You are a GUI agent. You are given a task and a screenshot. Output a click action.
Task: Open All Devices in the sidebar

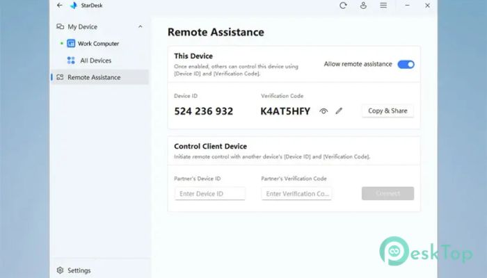(99, 60)
